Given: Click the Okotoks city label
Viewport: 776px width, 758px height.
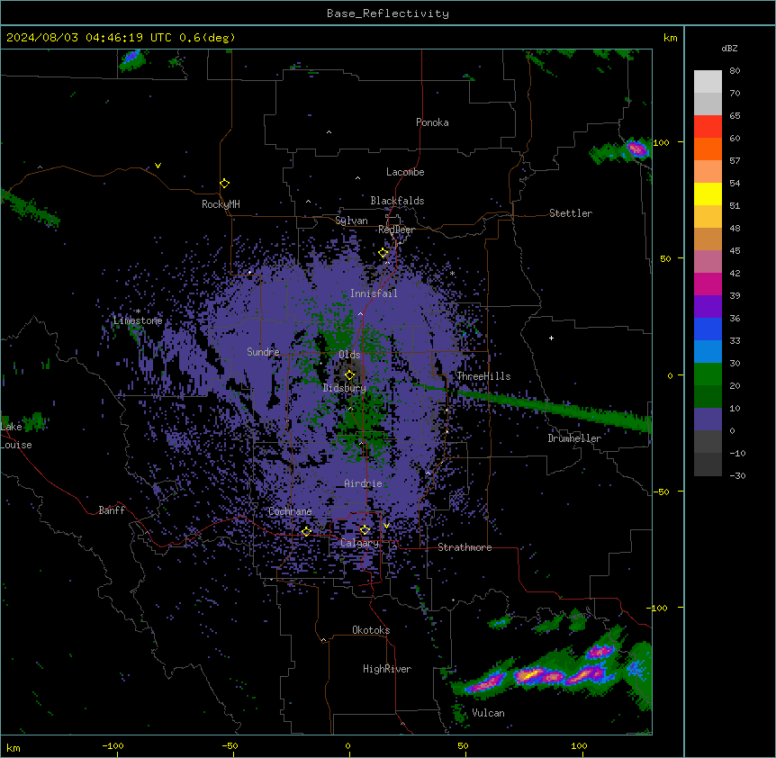Looking at the screenshot, I should (x=371, y=630).
